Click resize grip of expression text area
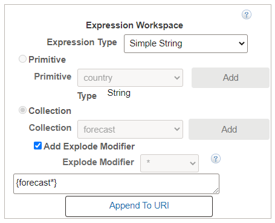This screenshot has width=275, height=223. pos(216,190)
